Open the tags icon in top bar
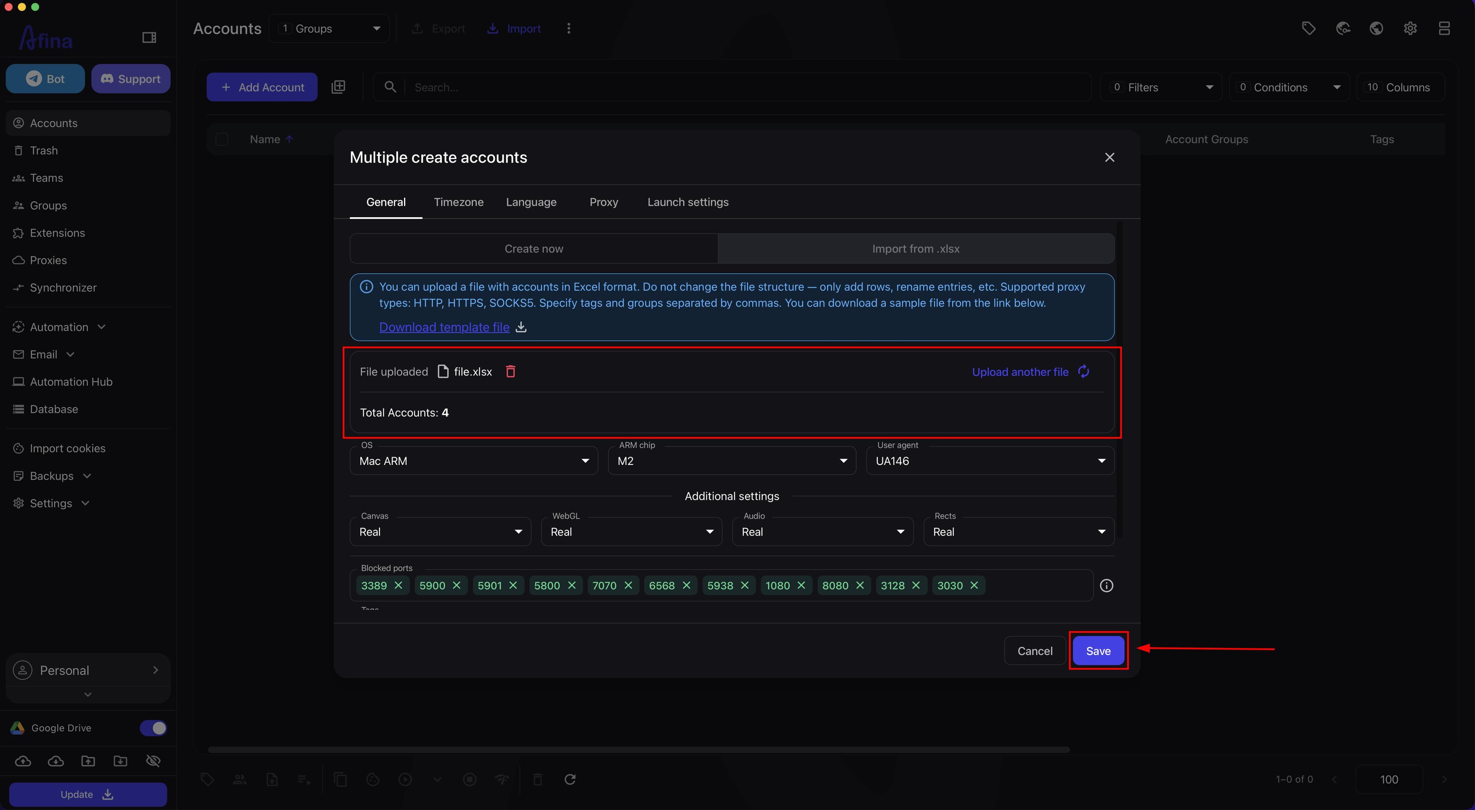Viewport: 1475px width, 810px height. pyautogui.click(x=1308, y=28)
